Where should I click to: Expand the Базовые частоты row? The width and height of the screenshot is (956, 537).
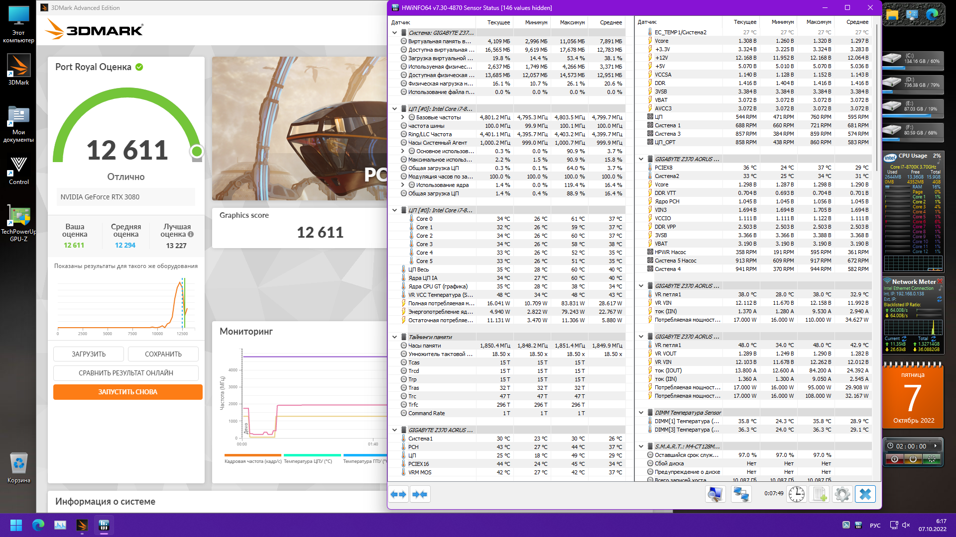pyautogui.click(x=403, y=117)
